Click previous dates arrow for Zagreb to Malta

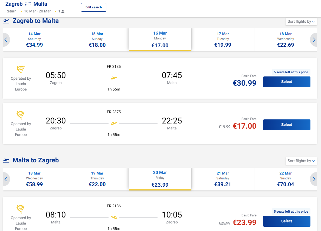6,40
